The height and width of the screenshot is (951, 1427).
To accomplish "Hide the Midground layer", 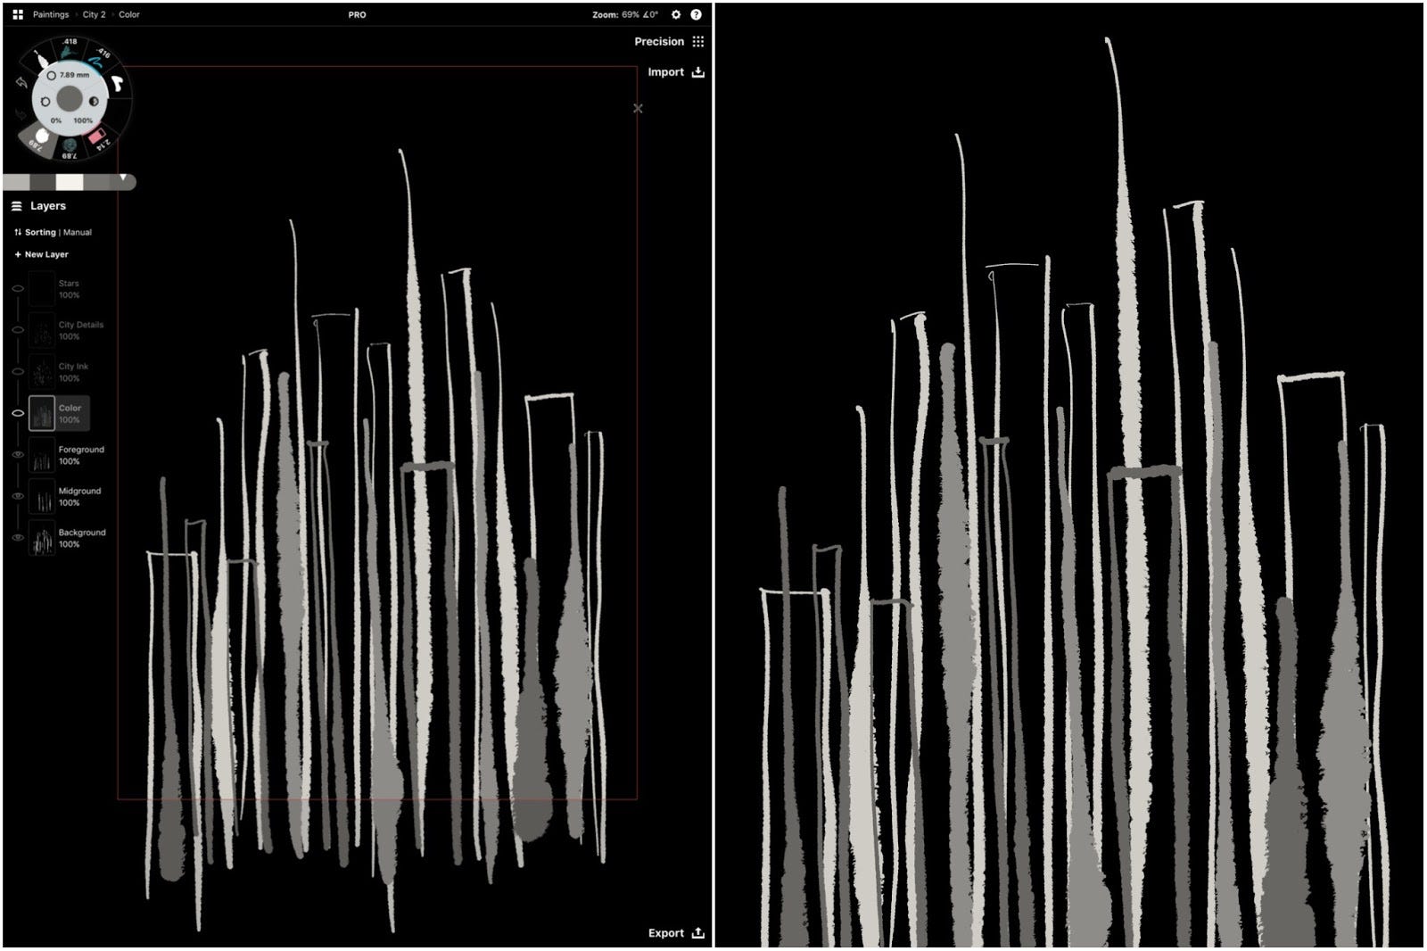I will (18, 496).
